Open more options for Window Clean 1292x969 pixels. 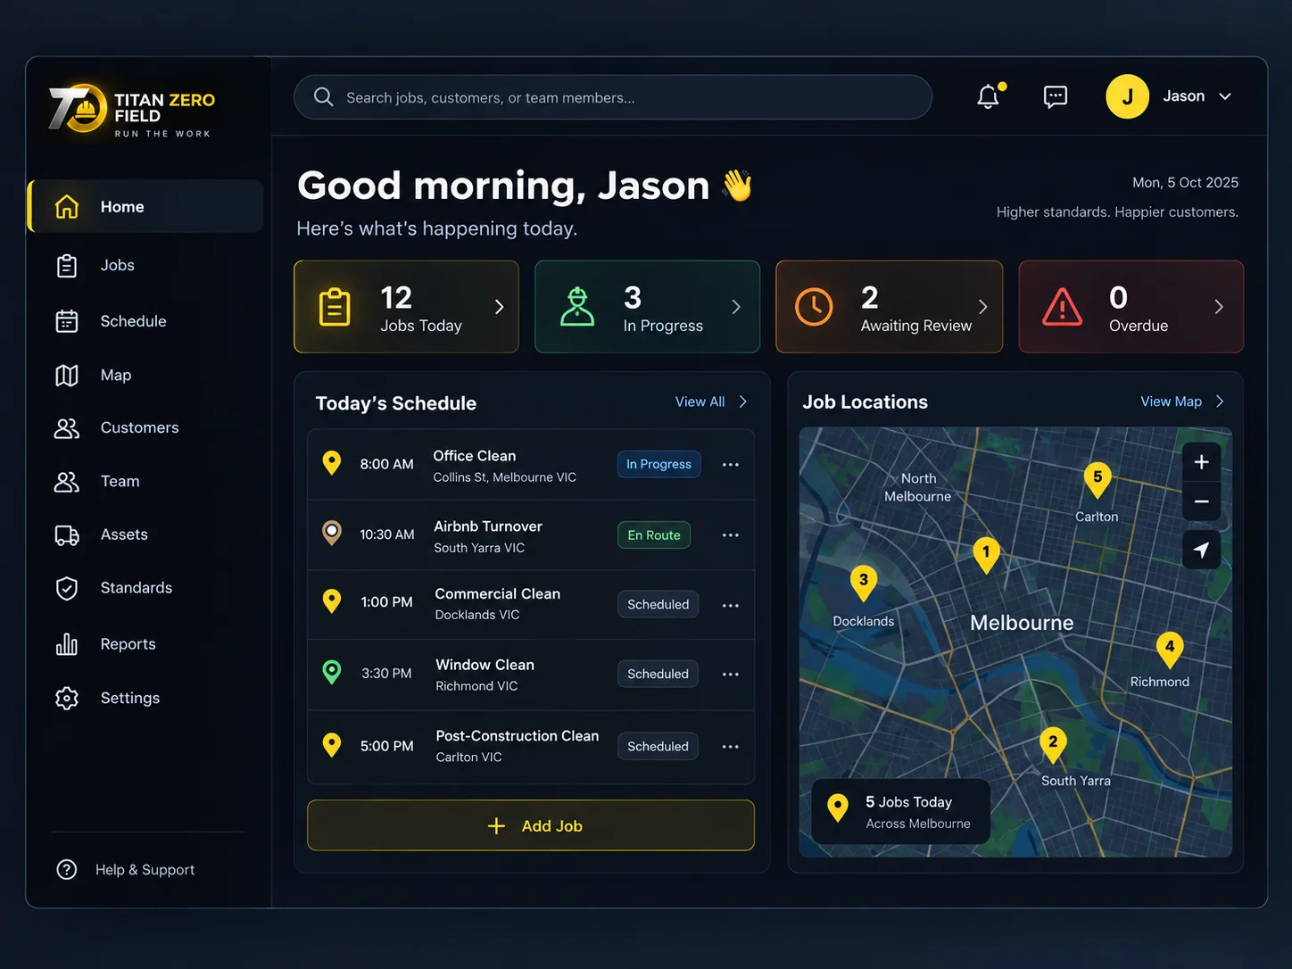[x=731, y=675]
